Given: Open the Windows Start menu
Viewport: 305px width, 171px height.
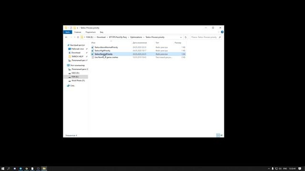Looking at the screenshot, I should pos(3,169).
